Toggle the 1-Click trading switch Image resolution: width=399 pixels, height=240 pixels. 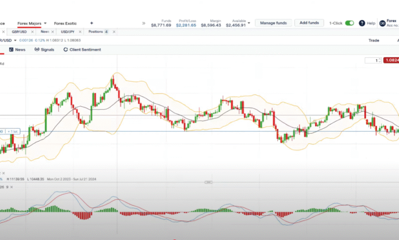pyautogui.click(x=349, y=23)
